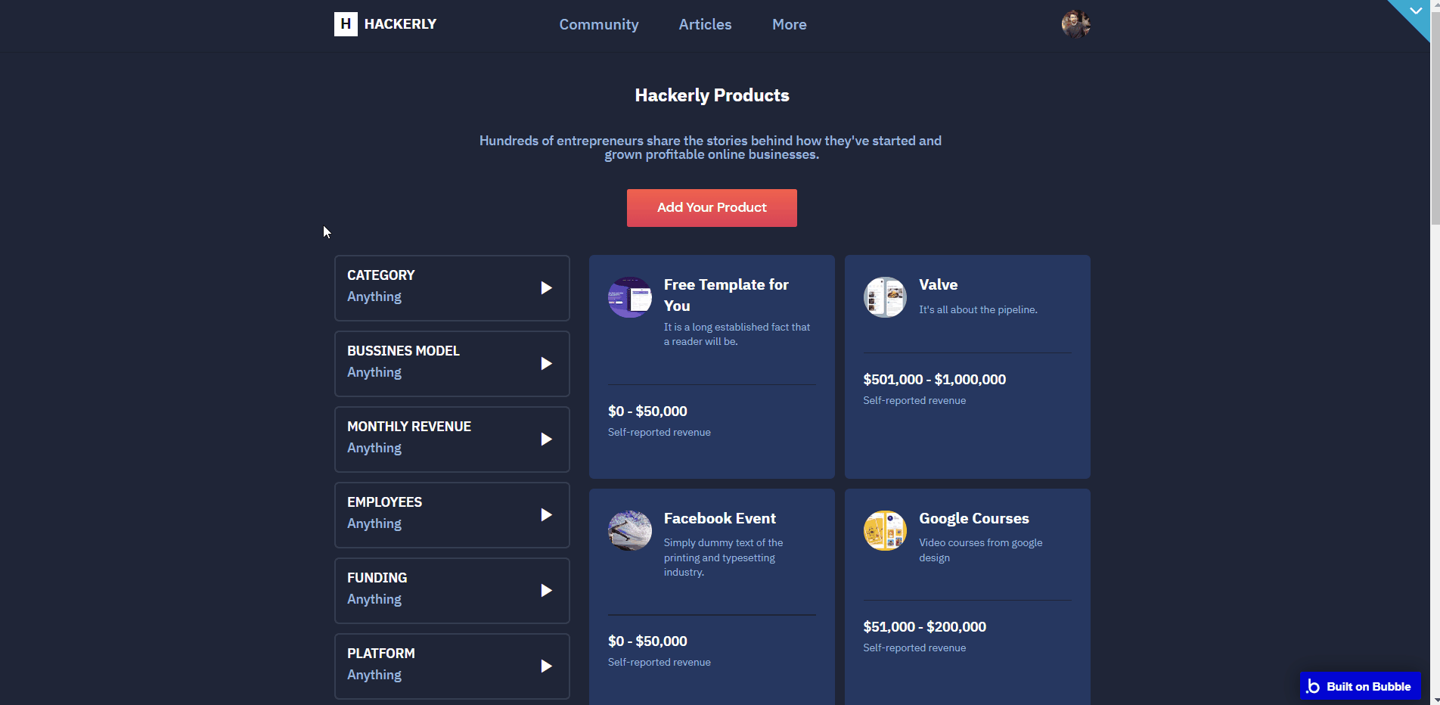Open the Free Template for You title
Viewport: 1440px width, 705px height.
(726, 295)
